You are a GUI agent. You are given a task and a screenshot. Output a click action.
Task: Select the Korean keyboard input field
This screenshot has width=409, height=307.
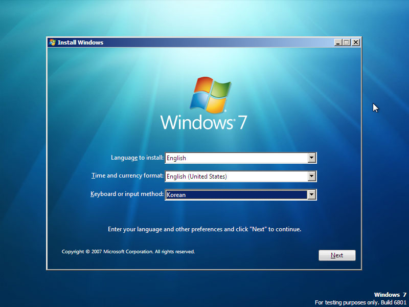pos(241,195)
